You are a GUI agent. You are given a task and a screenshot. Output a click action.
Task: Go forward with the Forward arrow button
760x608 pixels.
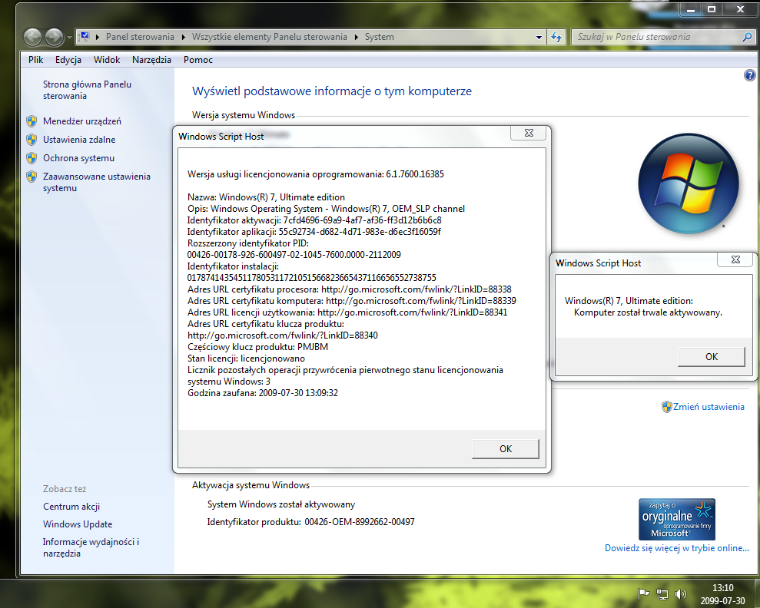click(54, 38)
